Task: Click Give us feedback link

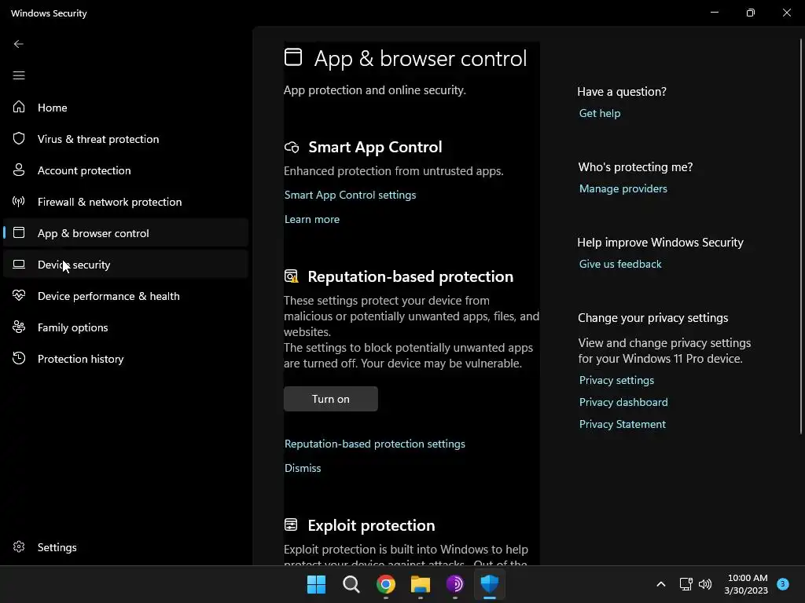Action: click(x=620, y=264)
